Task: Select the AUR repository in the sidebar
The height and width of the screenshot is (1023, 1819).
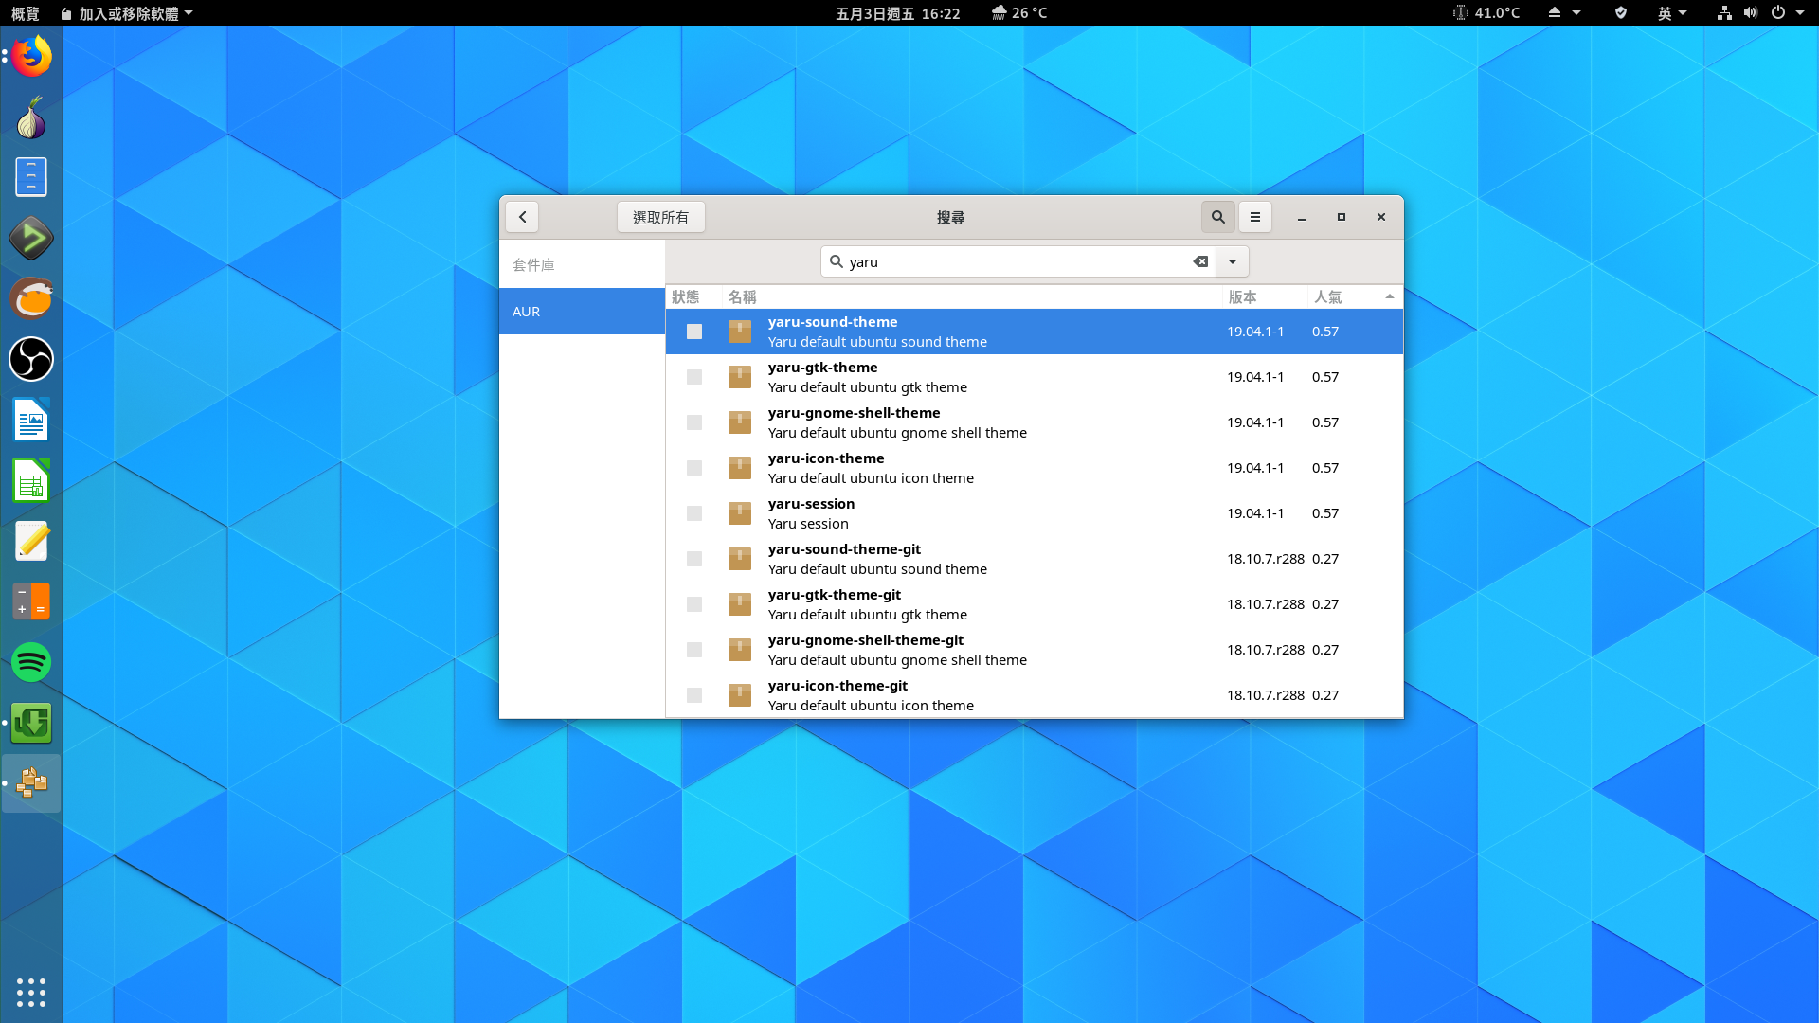Action: [x=527, y=311]
